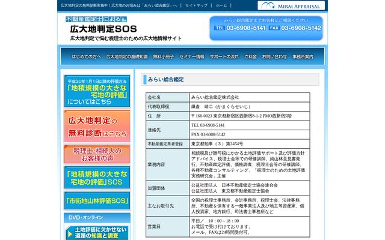Click the 住所 row label

coord(167,116)
